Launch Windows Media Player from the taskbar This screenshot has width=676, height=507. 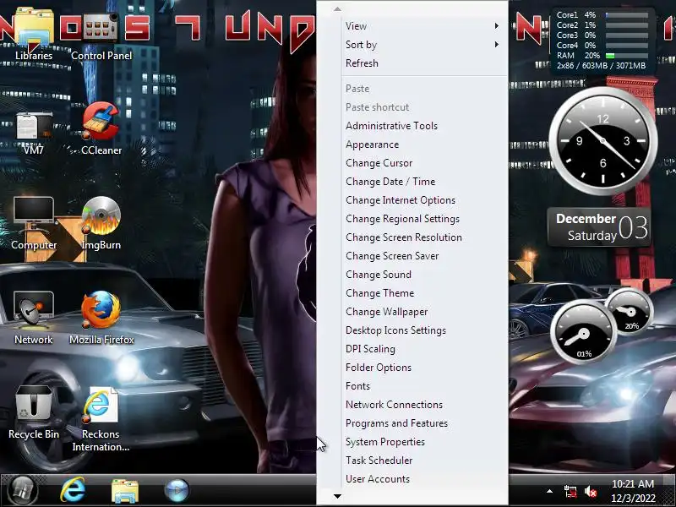pyautogui.click(x=177, y=491)
